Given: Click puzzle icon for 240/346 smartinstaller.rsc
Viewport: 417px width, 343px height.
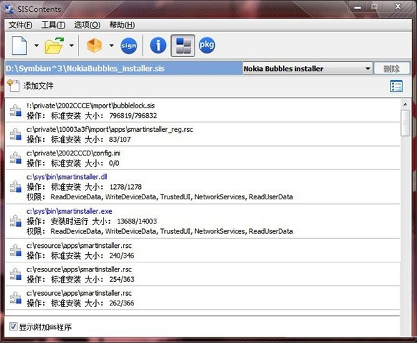Looking at the screenshot, I should [15, 250].
